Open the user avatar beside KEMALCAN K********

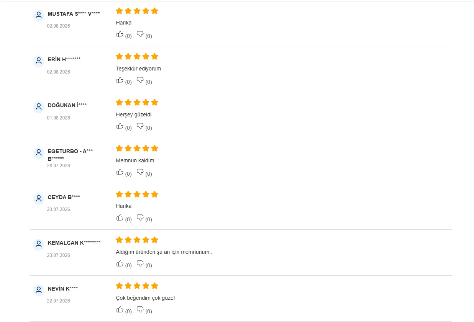click(x=39, y=244)
